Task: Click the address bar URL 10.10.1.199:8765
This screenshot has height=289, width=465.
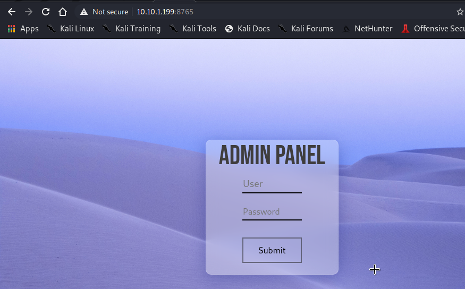Action: pos(165,12)
